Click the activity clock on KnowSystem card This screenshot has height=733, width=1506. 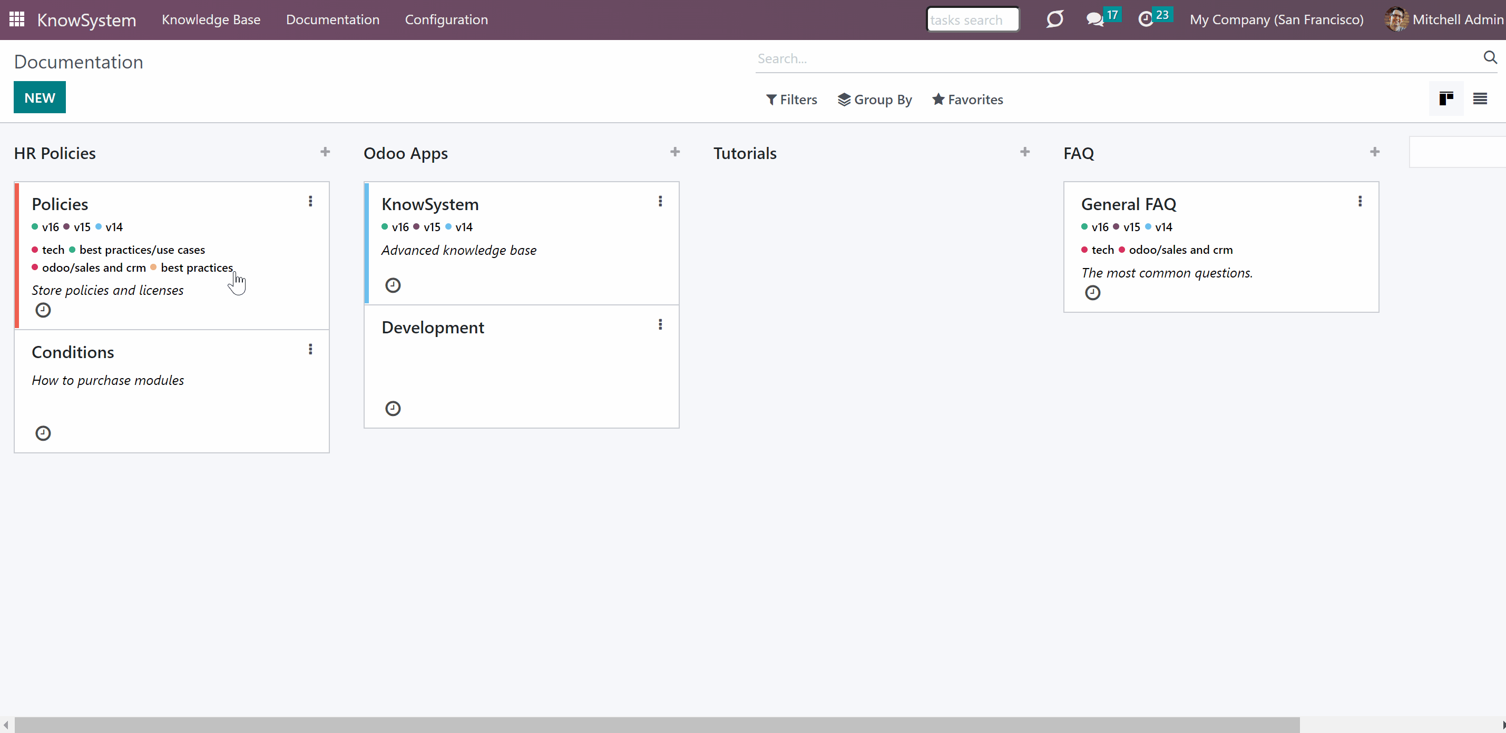click(x=393, y=285)
